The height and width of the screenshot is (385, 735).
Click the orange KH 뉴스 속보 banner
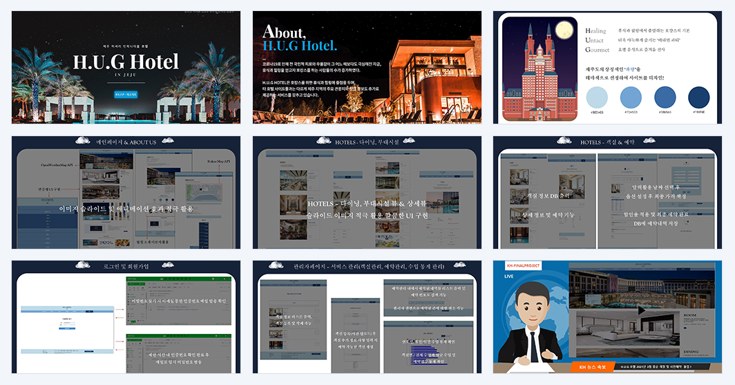(x=592, y=367)
